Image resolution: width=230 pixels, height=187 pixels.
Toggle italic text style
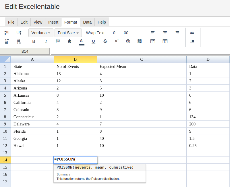coord(46,41)
